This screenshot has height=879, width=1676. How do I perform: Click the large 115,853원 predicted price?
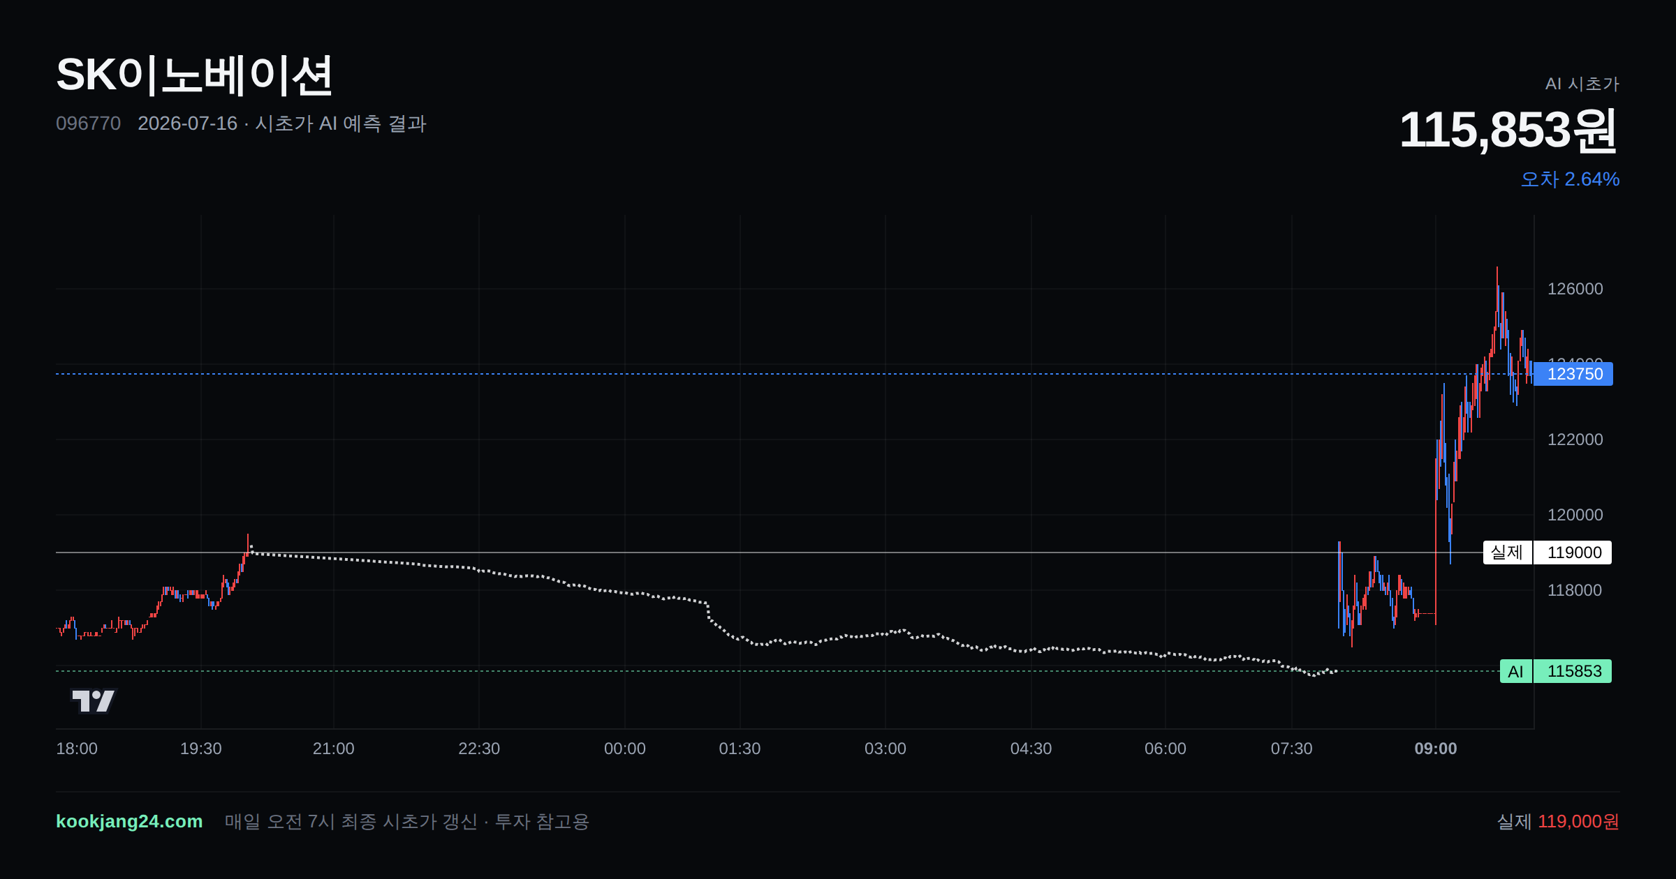(x=1509, y=130)
